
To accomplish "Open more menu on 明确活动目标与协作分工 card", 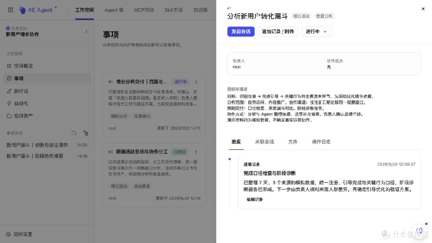I will (x=196, y=152).
